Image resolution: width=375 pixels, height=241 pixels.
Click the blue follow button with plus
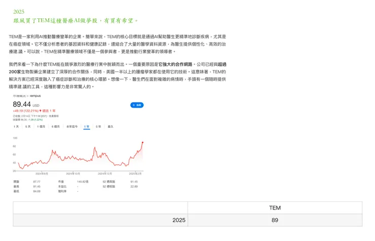point(137,105)
